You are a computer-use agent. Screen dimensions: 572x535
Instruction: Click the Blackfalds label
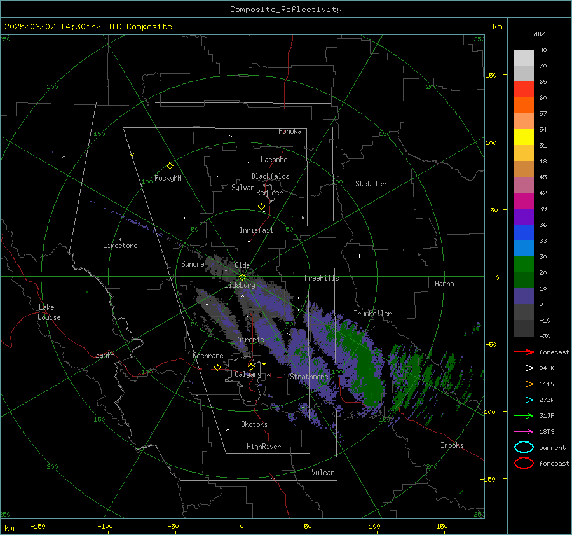click(270, 176)
